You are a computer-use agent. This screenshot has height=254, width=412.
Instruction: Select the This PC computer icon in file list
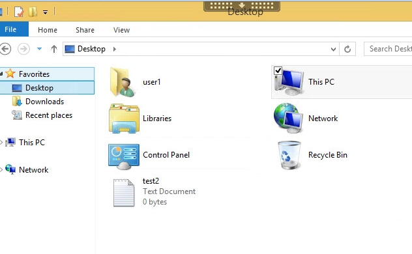[289, 82]
